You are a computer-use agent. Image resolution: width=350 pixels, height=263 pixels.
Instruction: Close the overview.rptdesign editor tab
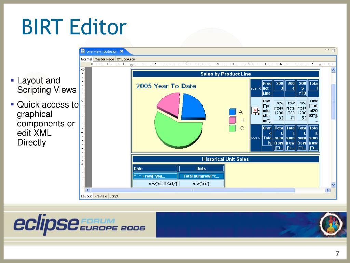[x=122, y=51]
